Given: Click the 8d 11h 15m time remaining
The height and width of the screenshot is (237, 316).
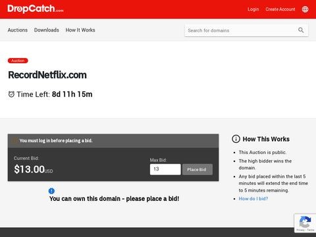Looking at the screenshot, I should pyautogui.click(x=72, y=94).
